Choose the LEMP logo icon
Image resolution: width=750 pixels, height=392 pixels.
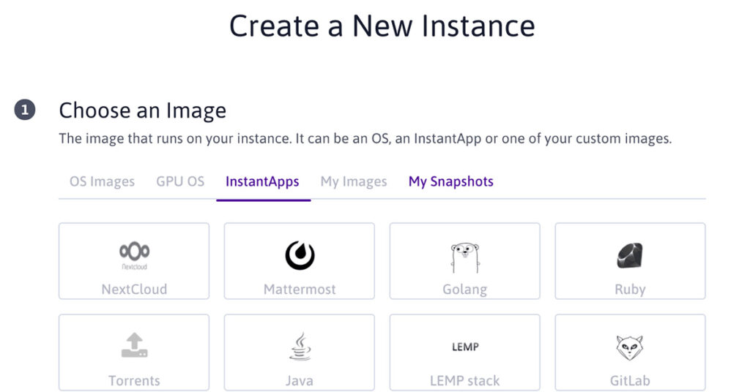pos(465,347)
